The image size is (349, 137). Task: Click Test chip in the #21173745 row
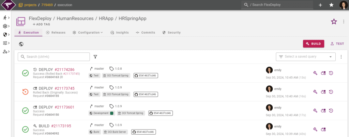coord(94,95)
